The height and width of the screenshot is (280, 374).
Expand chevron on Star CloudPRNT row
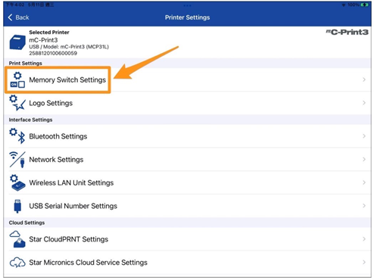(x=364, y=239)
